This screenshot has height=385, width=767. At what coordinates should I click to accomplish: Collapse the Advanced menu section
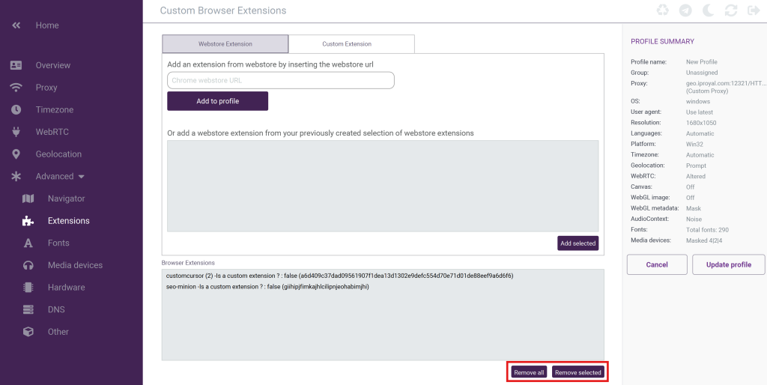pos(60,177)
